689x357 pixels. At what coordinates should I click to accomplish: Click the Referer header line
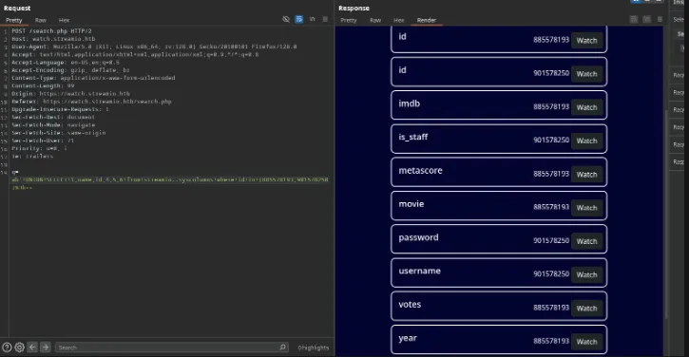[91, 102]
